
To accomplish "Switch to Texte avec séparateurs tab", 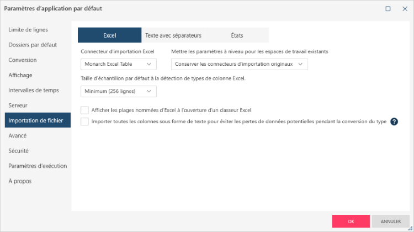I will [x=173, y=35].
